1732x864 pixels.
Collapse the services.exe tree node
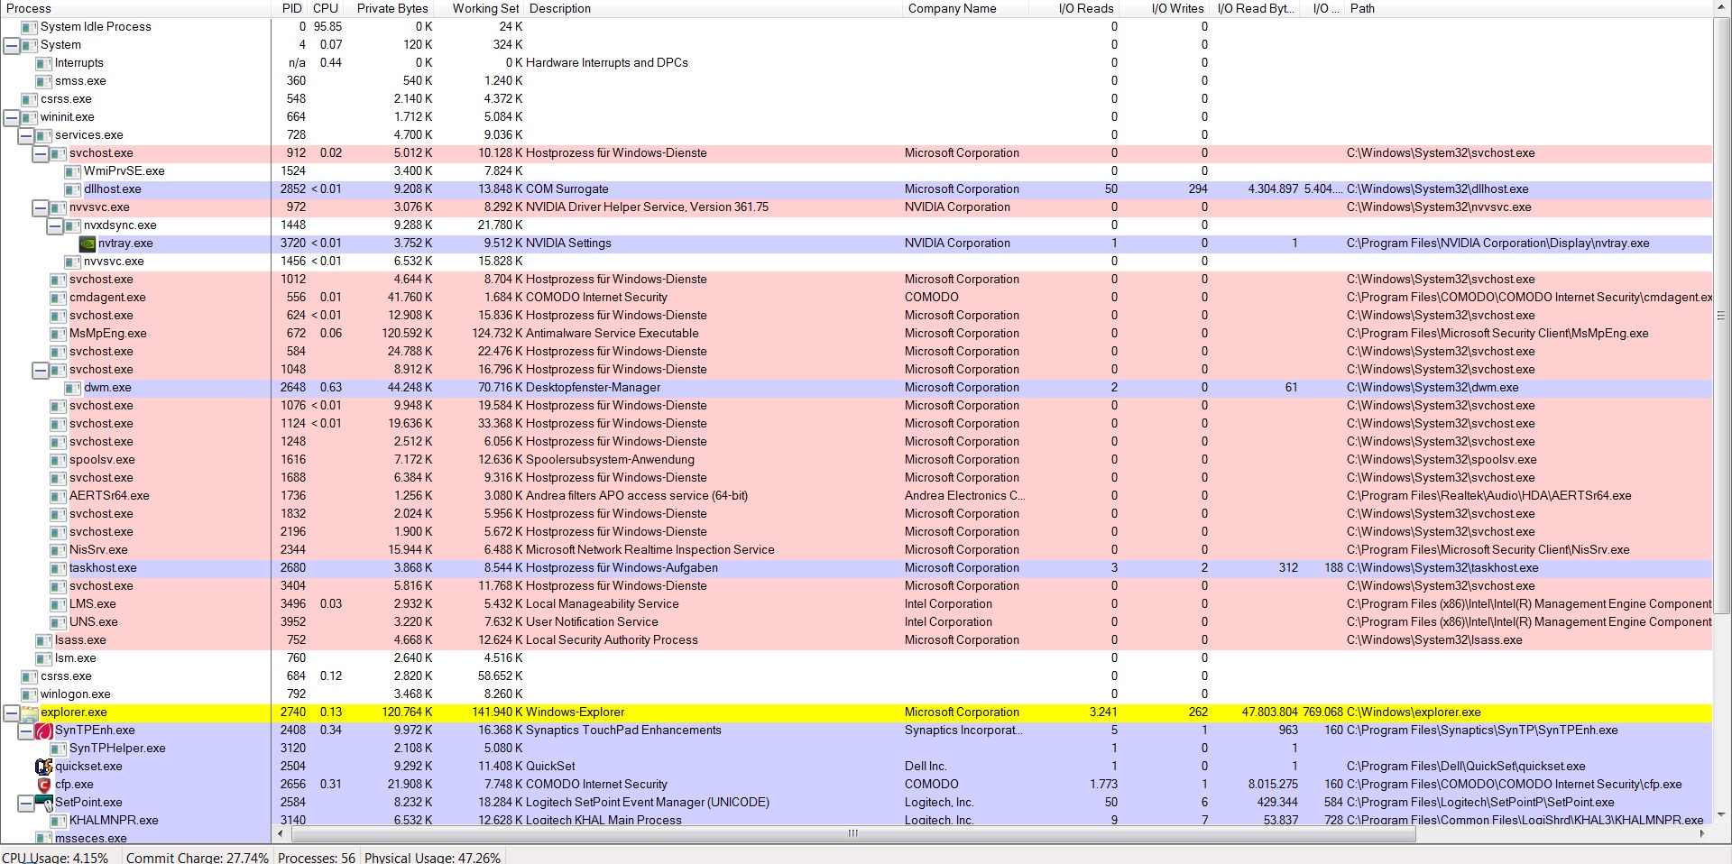point(25,135)
